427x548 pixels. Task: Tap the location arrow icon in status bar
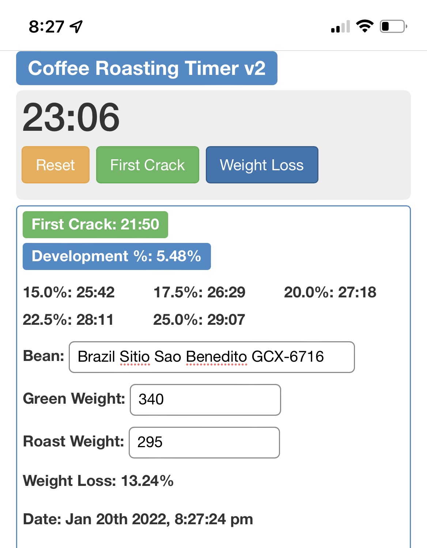click(x=76, y=26)
